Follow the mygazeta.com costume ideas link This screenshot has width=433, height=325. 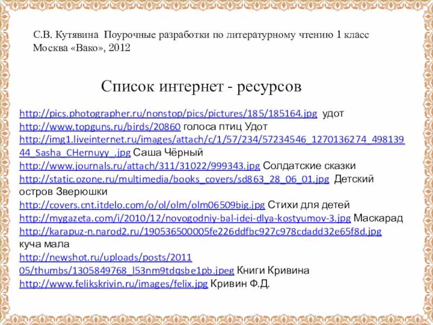click(185, 218)
